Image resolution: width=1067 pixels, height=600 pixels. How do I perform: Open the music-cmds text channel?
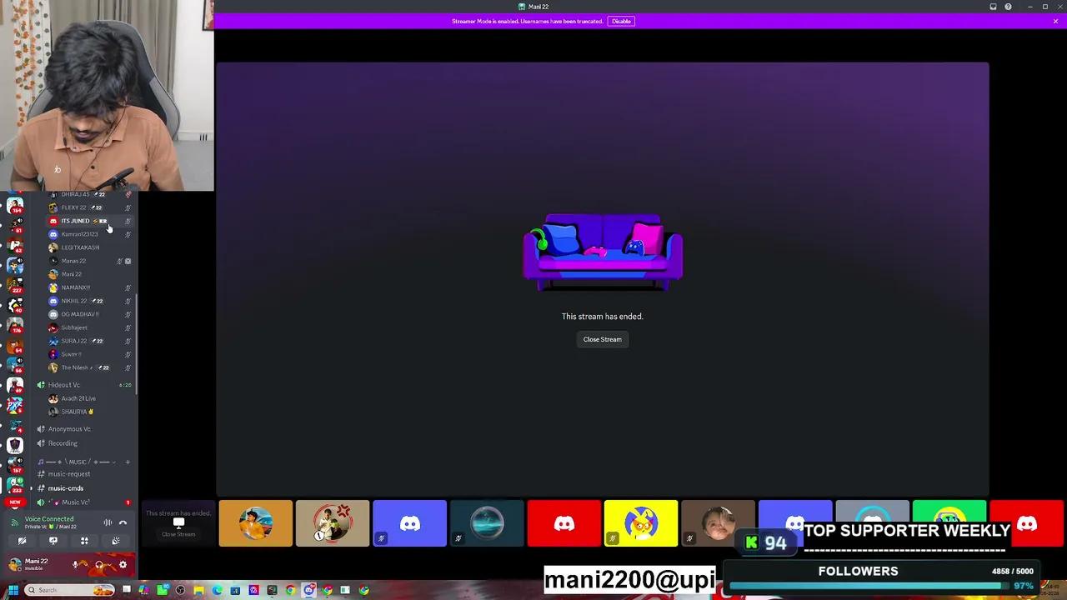[83, 488]
